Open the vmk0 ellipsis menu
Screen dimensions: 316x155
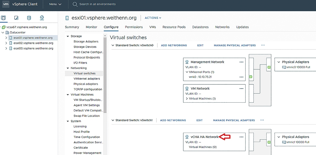(241, 77)
